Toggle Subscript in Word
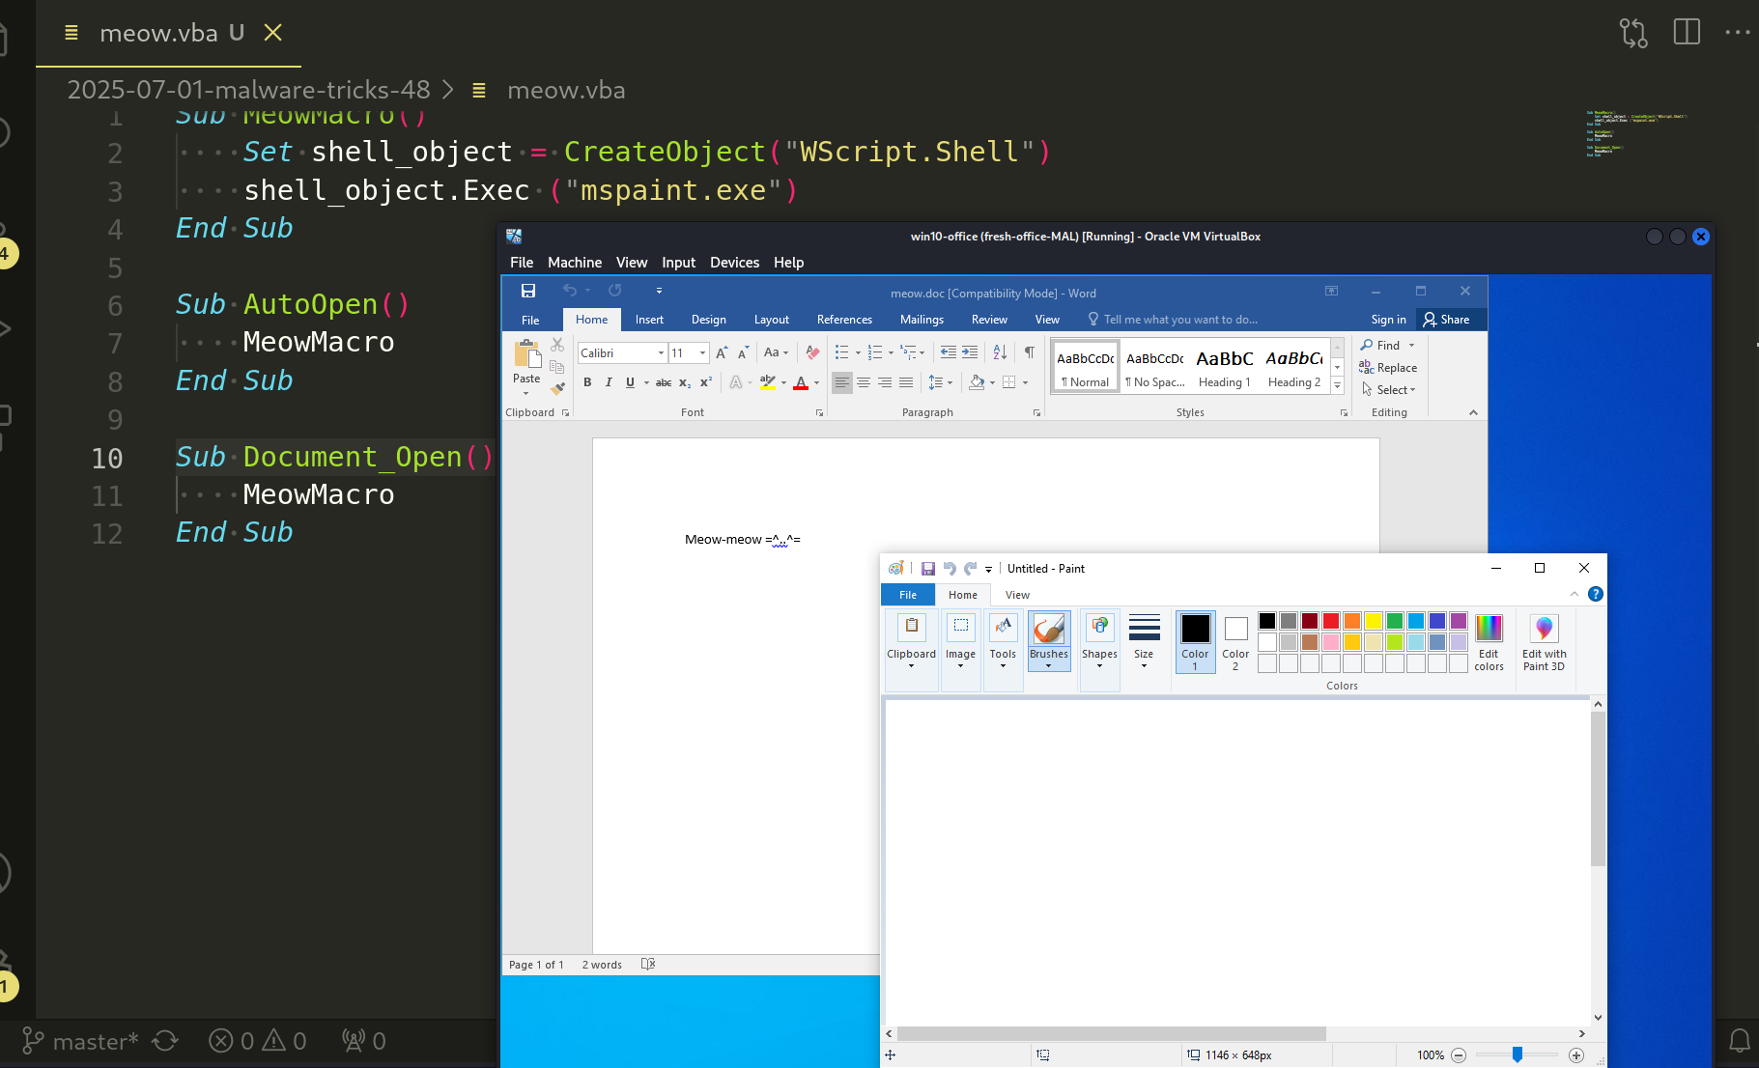 (684, 382)
